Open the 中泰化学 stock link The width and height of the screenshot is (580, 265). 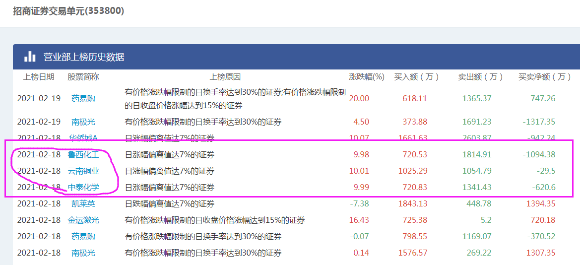[83, 187]
